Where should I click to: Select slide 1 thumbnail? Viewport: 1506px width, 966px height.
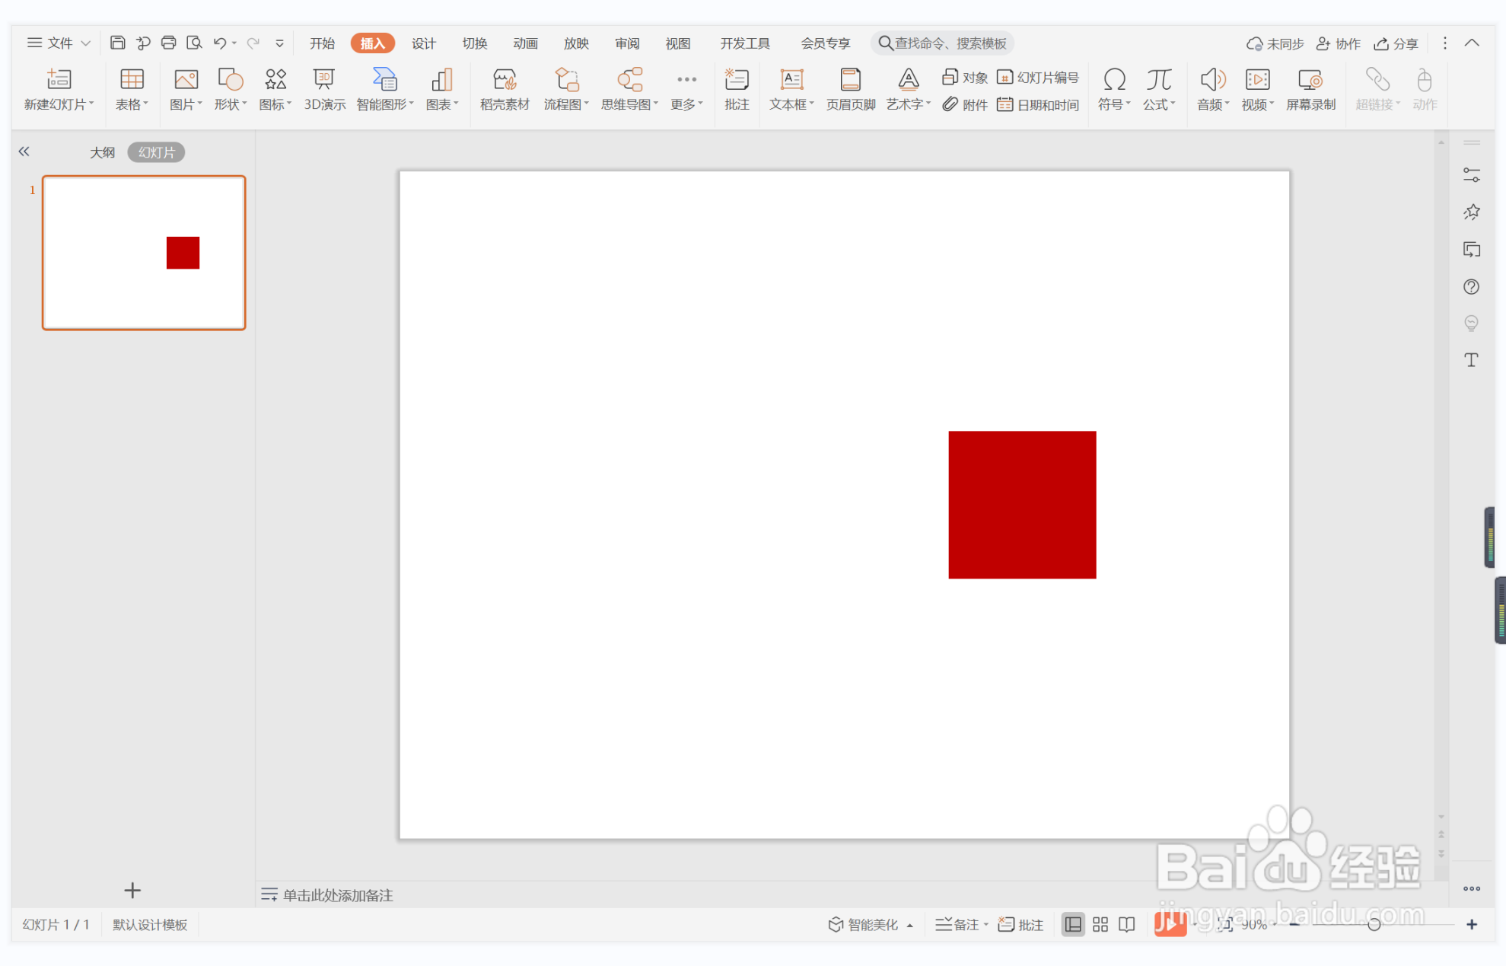click(144, 253)
